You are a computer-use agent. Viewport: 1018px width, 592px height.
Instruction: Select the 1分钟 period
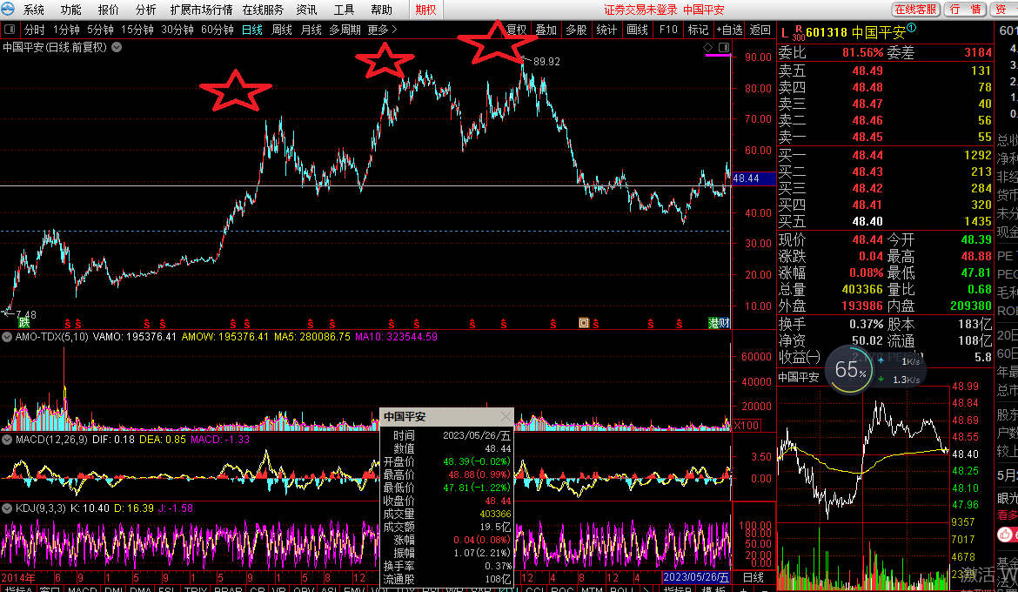pos(66,30)
